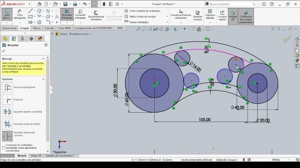Click Matriz lineal de croquis
Image resolution: width=300 pixels, height=168 pixels.
(140, 17)
